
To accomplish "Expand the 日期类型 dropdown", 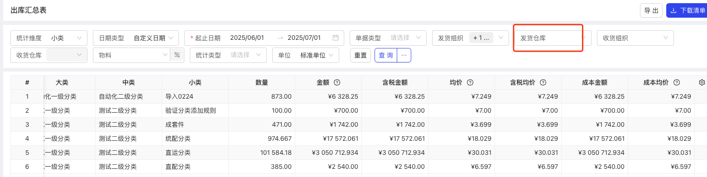I will 135,38.
